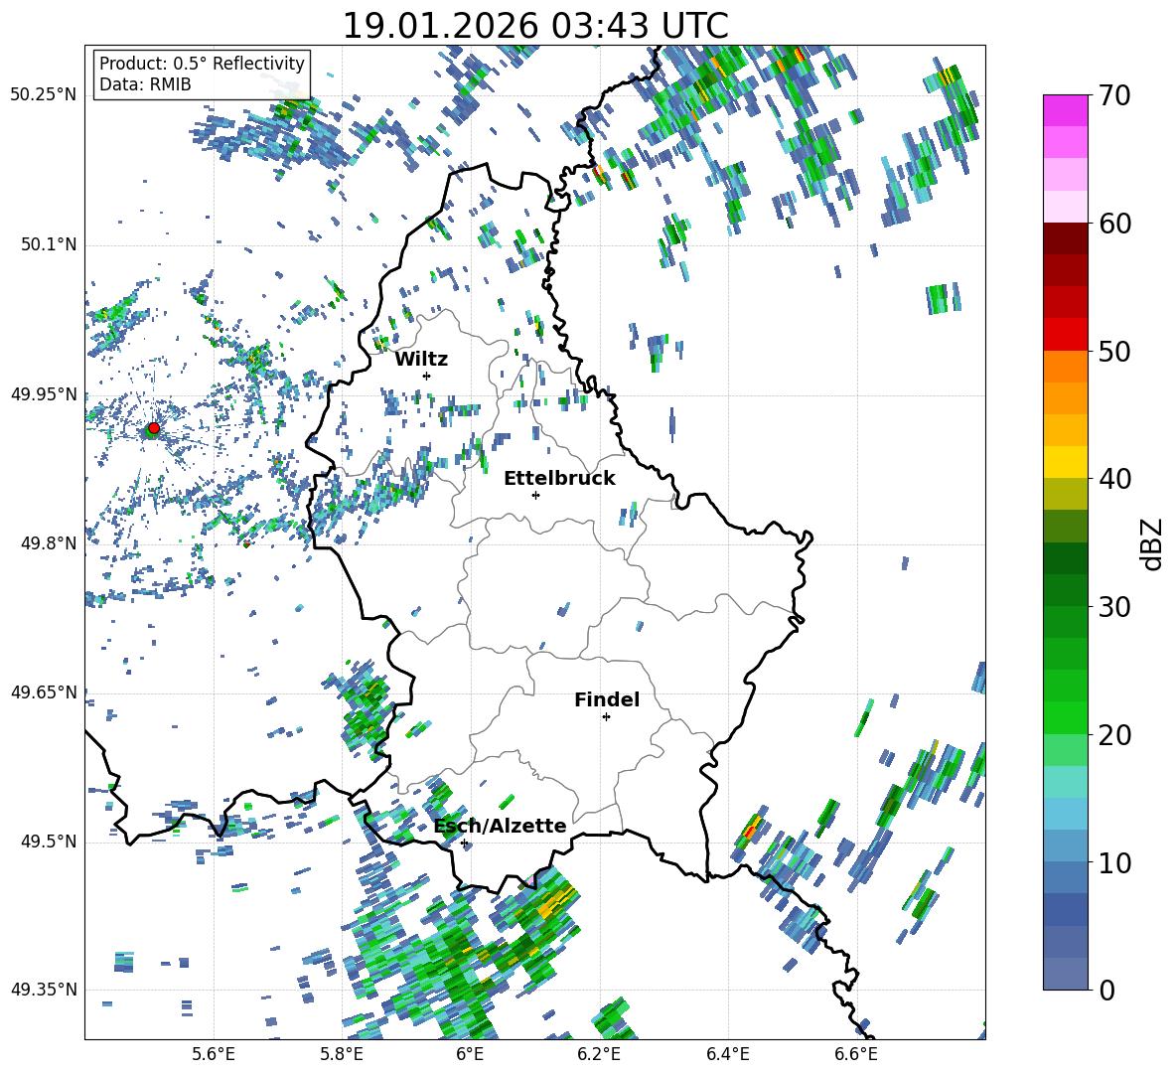The height and width of the screenshot is (1074, 1176).
Task: Click the Ettelbruck city label
Action: coord(559,479)
